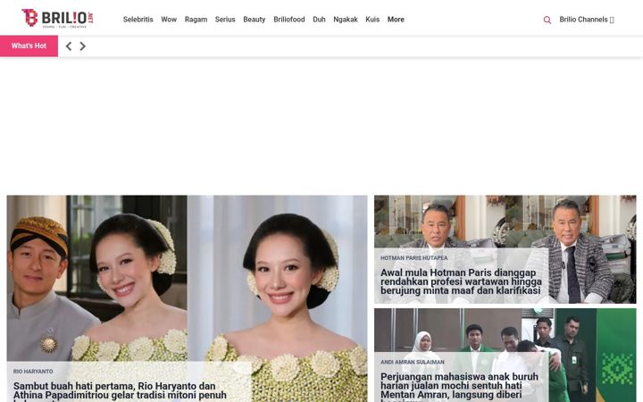This screenshot has height=402, width=643.
Task: Open the Ngakak section
Action: [x=346, y=20]
